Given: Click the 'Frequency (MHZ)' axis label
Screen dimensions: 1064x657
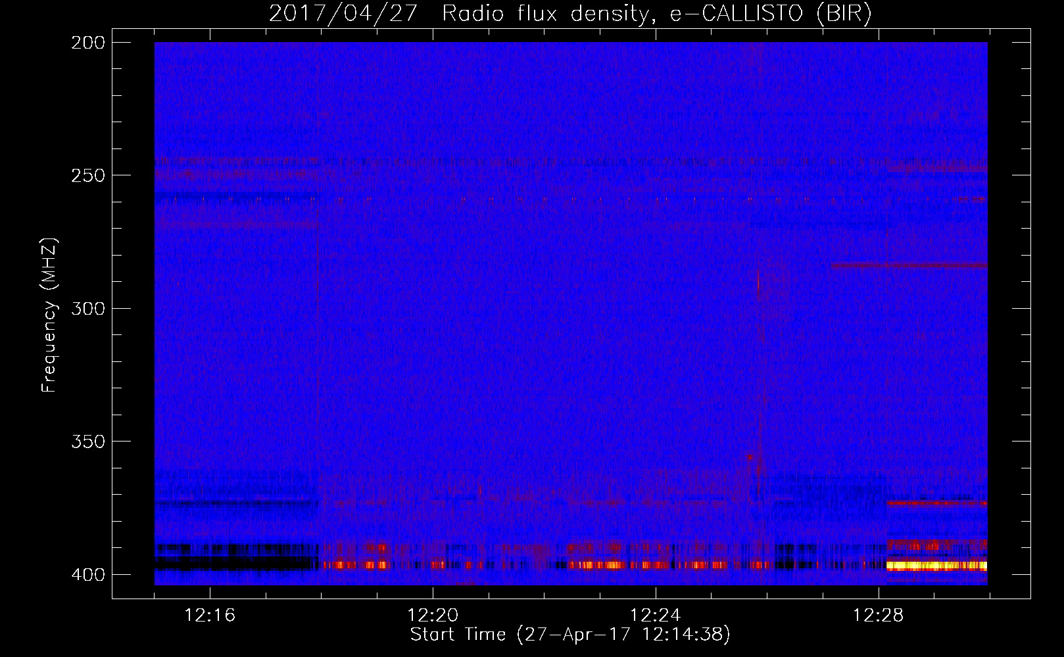Looking at the screenshot, I should point(49,315).
